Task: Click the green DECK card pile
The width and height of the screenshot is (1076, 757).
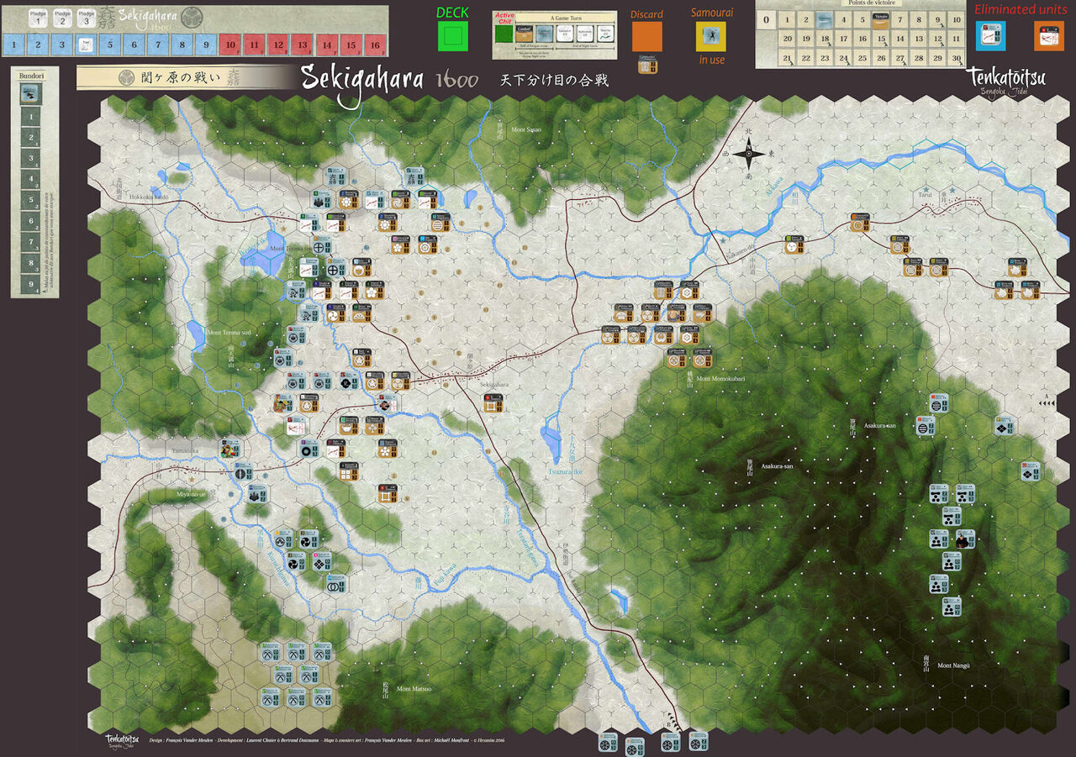Action: [x=453, y=36]
